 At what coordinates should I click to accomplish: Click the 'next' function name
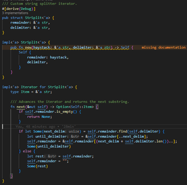coord(21,107)
